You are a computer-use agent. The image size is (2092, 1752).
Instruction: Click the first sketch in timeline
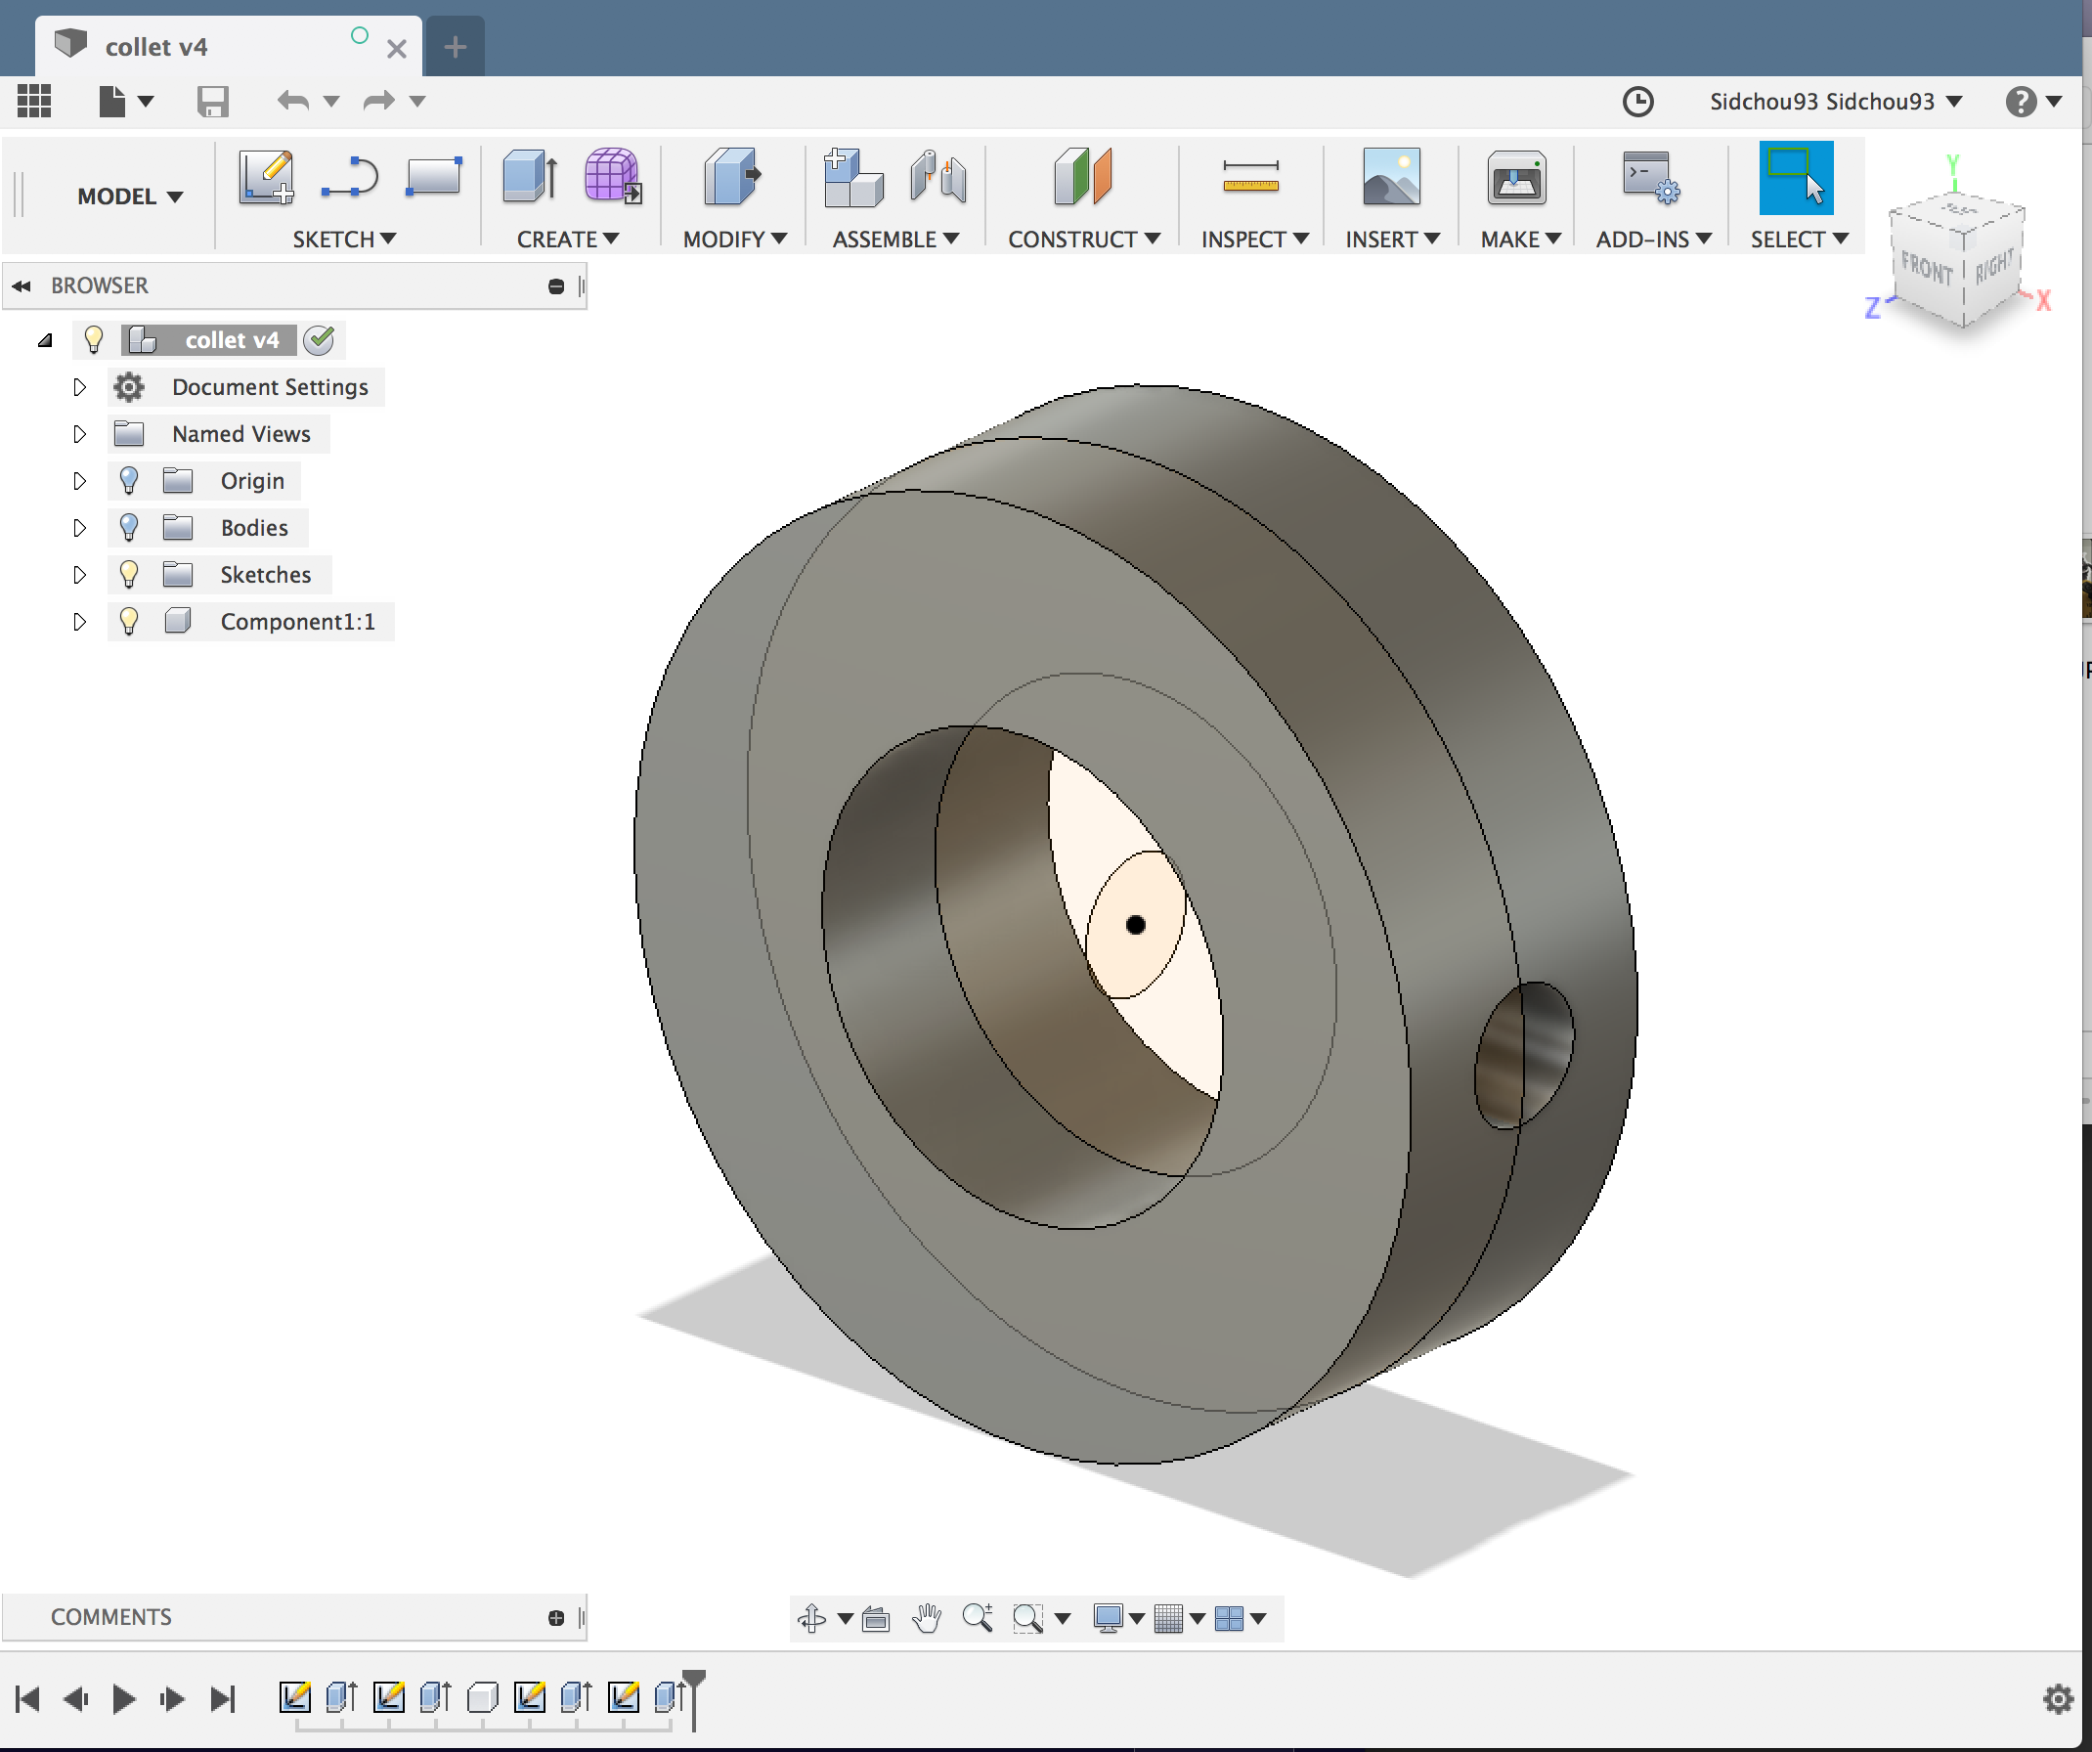pos(295,1697)
